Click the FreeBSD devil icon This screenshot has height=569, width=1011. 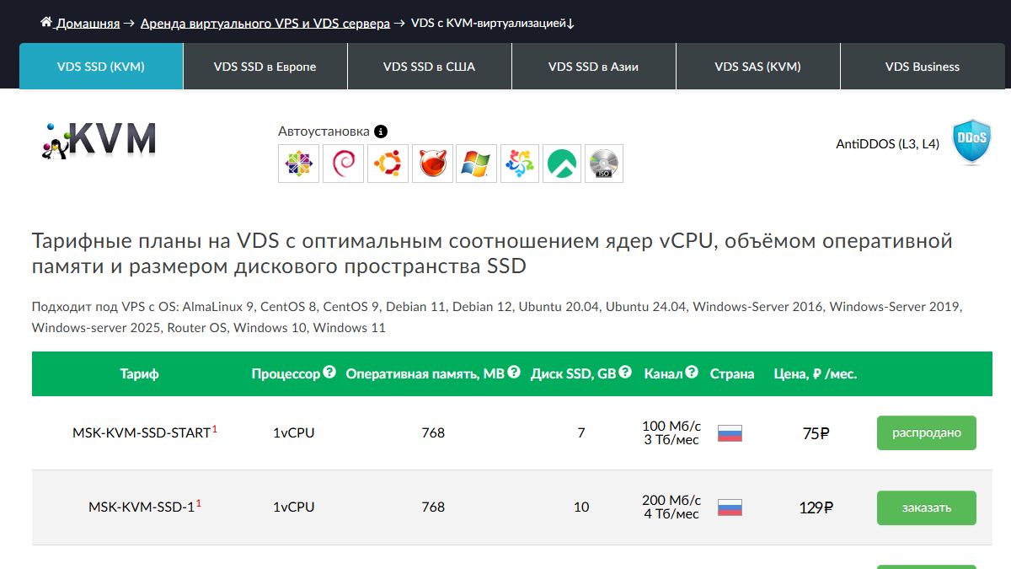coord(432,164)
